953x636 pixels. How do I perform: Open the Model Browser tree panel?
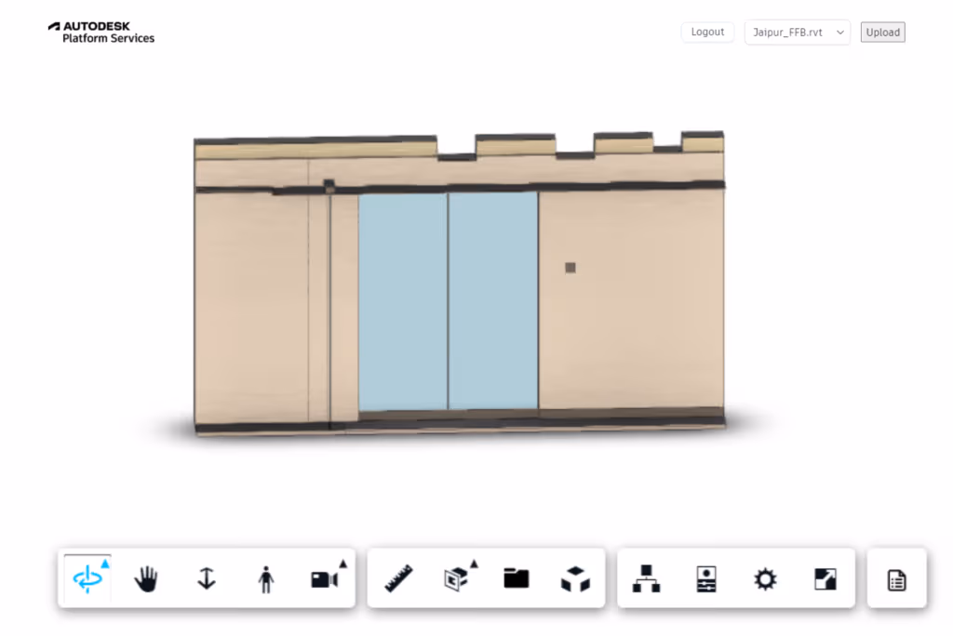[646, 579]
